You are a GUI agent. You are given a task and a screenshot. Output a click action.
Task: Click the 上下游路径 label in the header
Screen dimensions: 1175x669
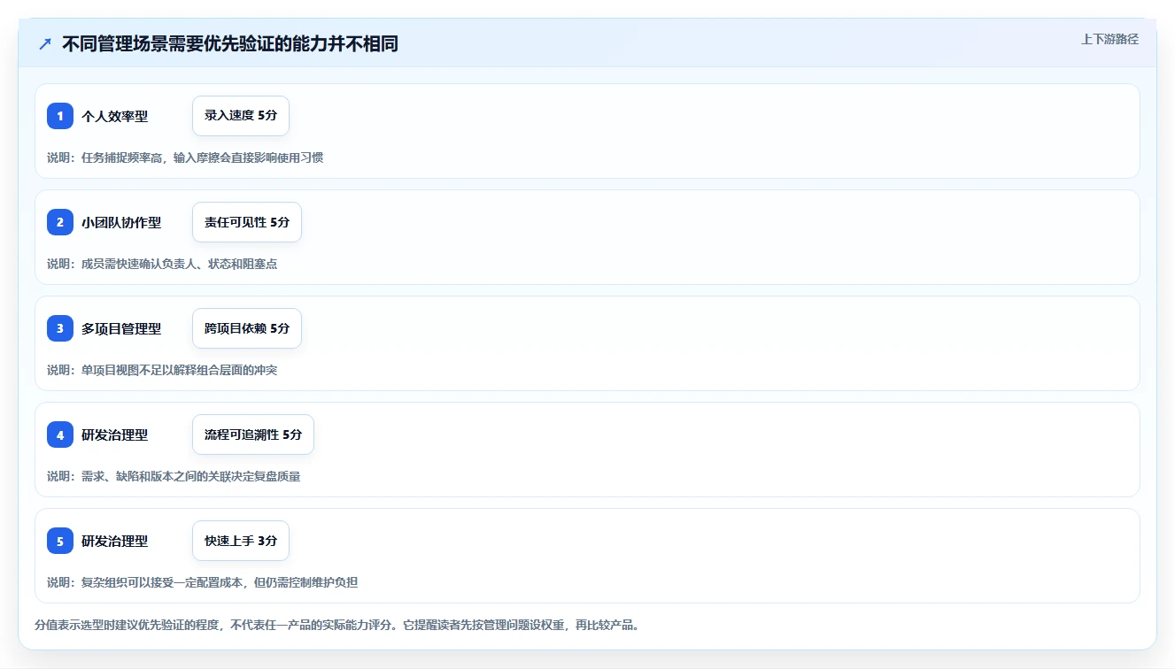coord(1109,39)
